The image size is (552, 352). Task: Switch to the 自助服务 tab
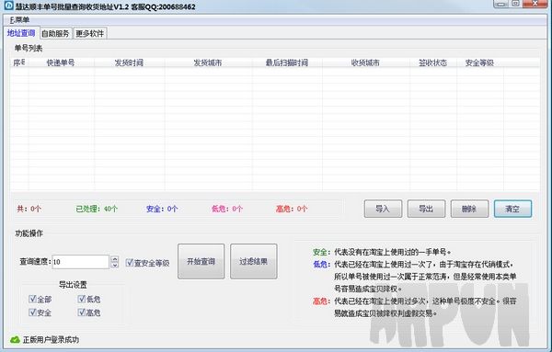point(55,33)
